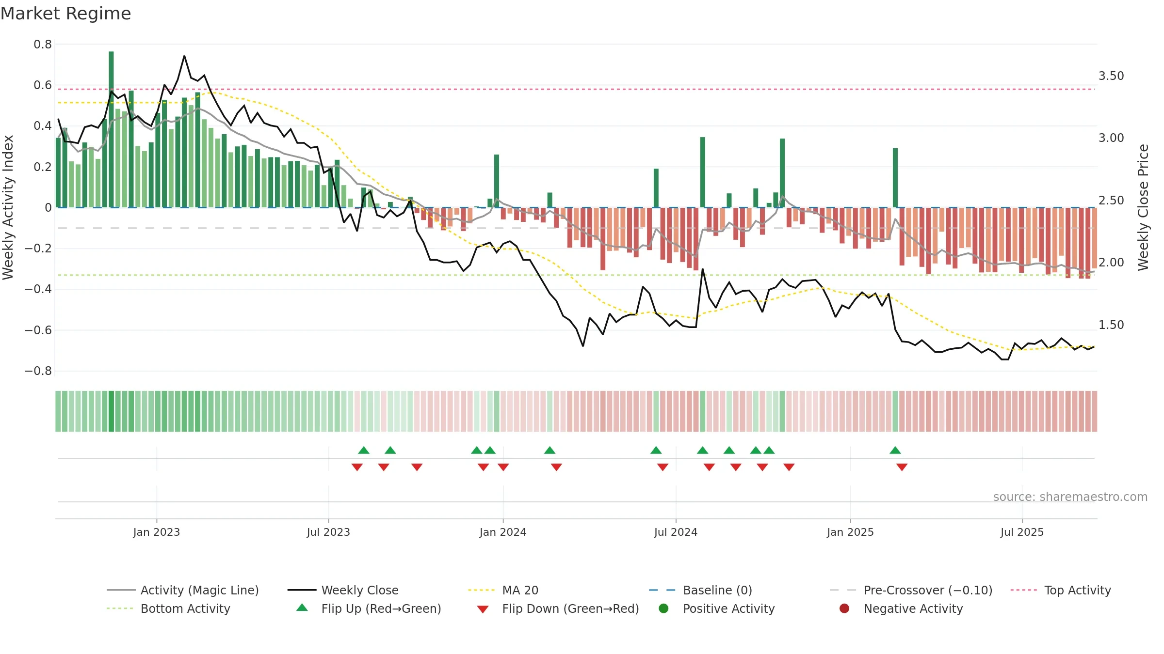Click the dark red Negative Activity circle icon
The height and width of the screenshot is (654, 1164).
(x=844, y=608)
